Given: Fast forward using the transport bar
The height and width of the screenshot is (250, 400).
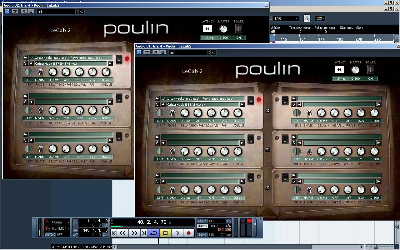Looking at the screenshot, I should (134, 233).
